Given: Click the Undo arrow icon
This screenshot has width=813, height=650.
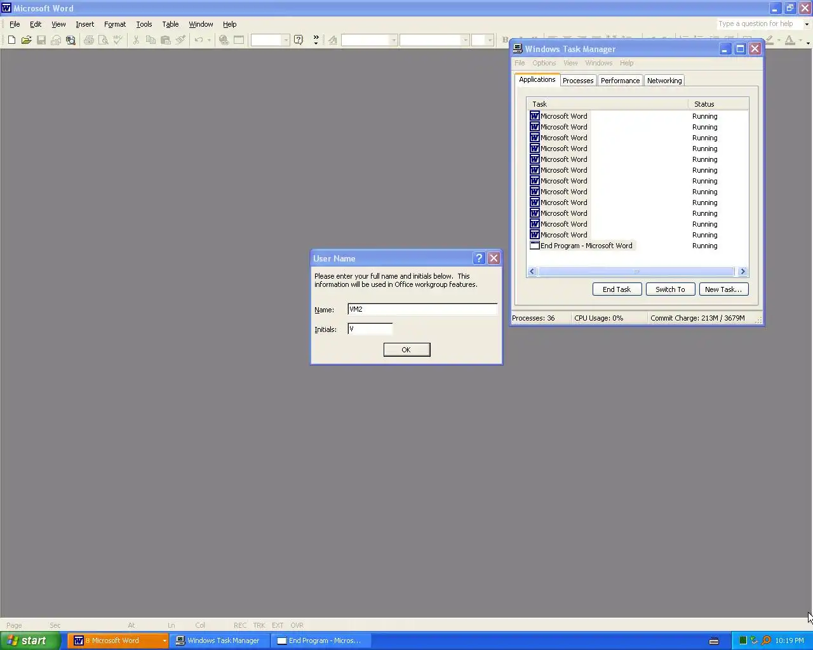Looking at the screenshot, I should (199, 40).
